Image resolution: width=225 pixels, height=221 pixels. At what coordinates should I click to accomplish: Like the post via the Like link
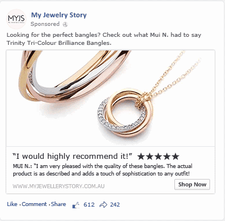click(x=12, y=204)
